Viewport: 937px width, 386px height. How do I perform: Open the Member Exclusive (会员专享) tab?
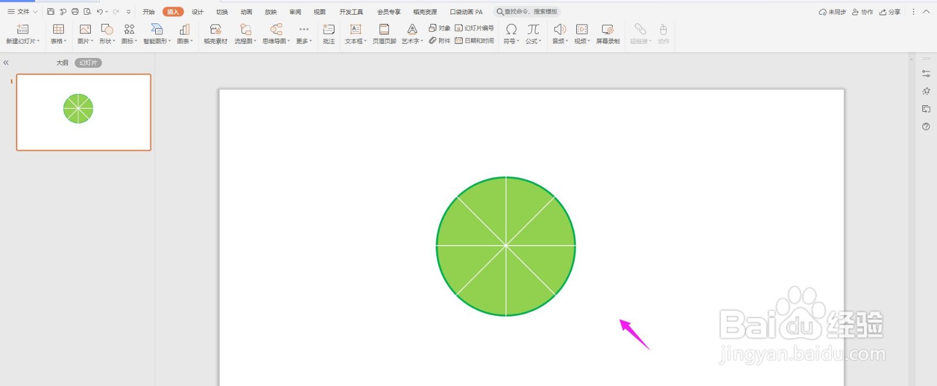tap(389, 12)
